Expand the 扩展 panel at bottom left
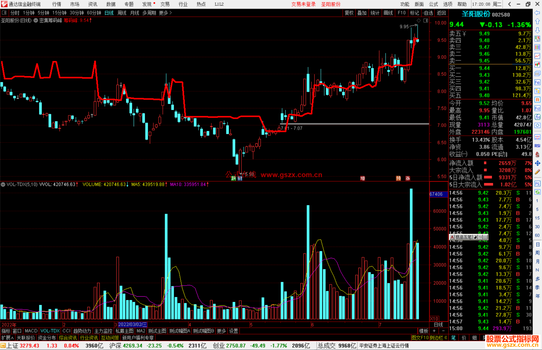 point(7,338)
